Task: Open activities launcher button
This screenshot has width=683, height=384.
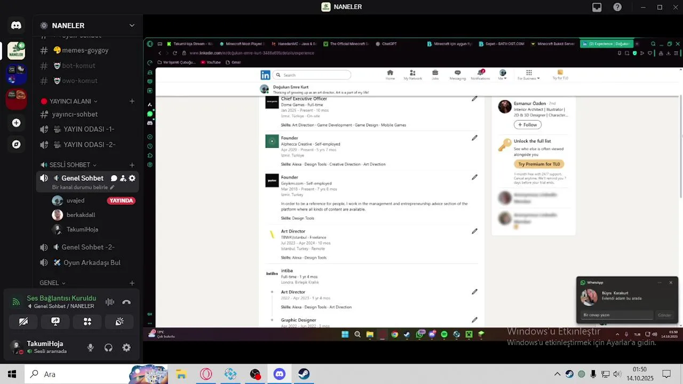Action: click(88, 322)
